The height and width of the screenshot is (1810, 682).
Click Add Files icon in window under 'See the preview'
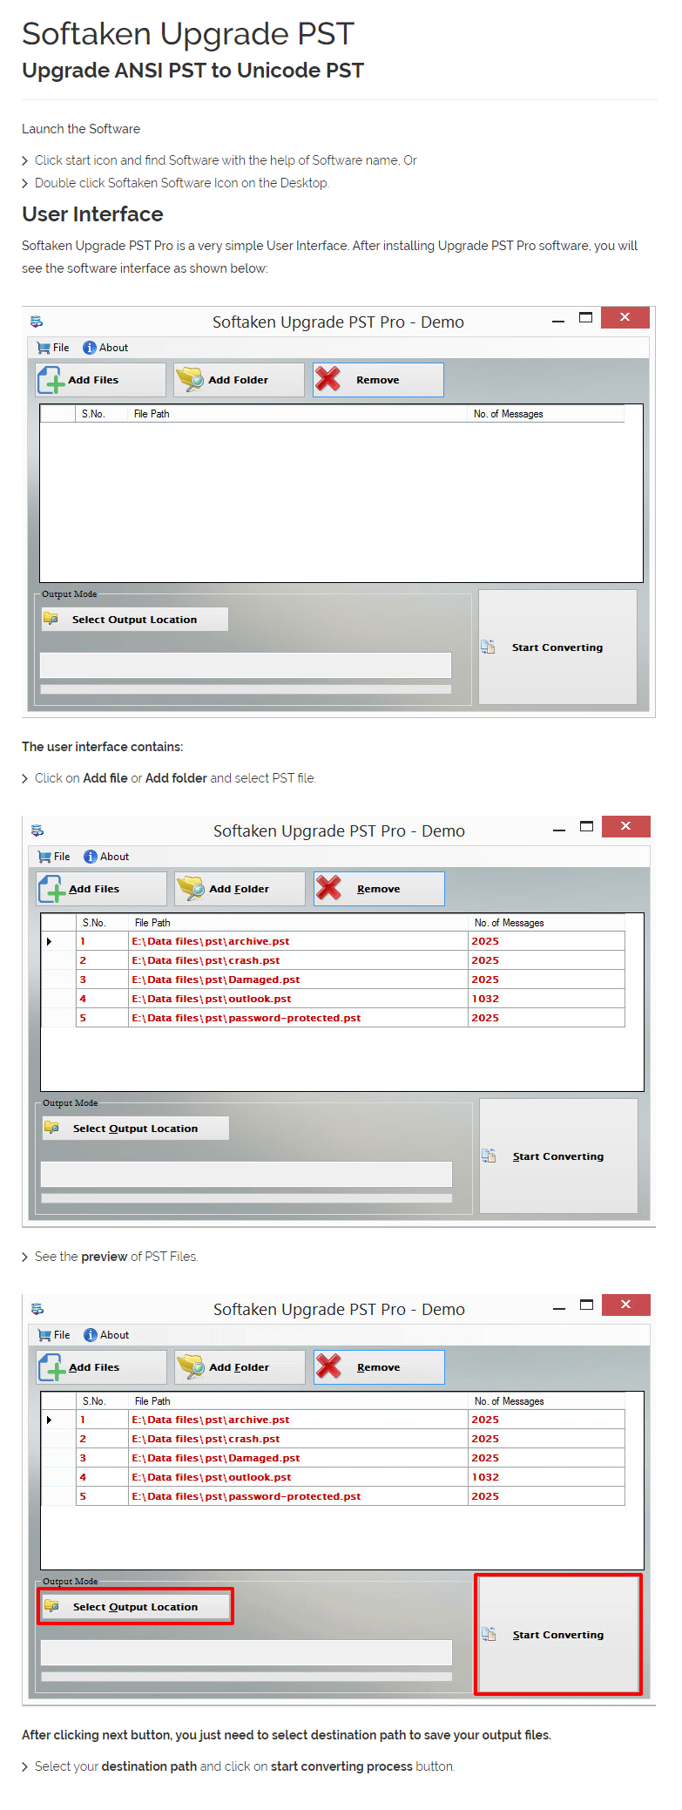coord(52,1367)
